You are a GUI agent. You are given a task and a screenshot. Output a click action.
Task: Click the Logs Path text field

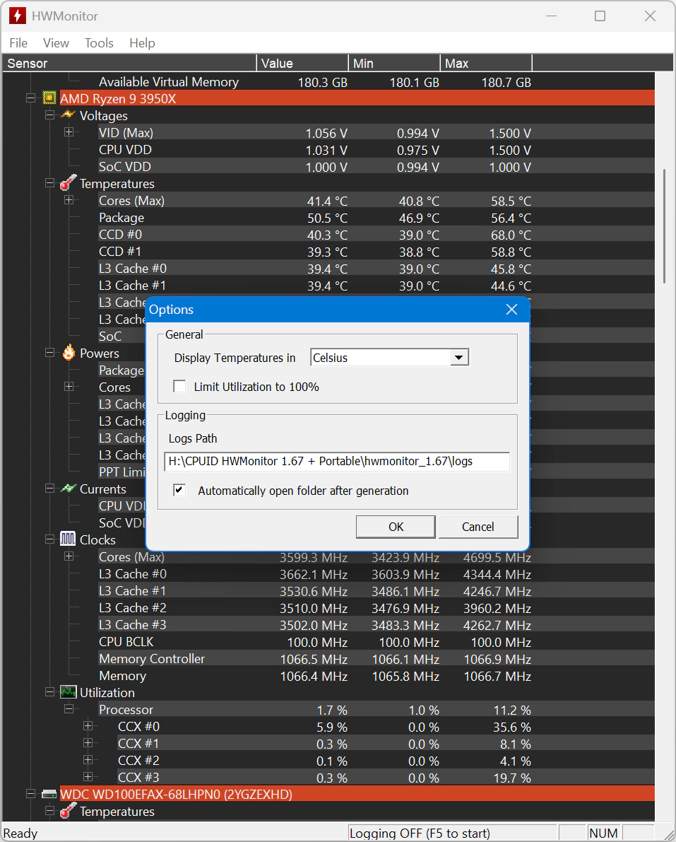coord(337,461)
